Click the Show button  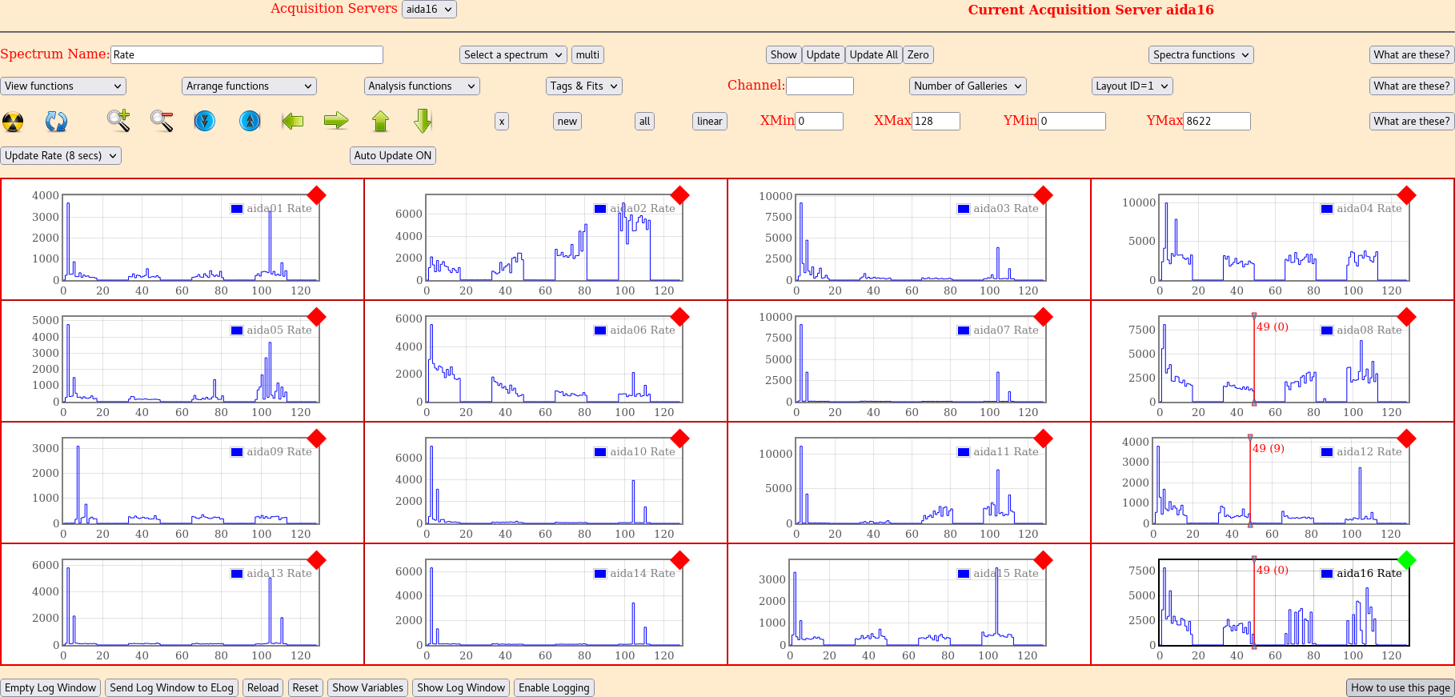[x=784, y=54]
